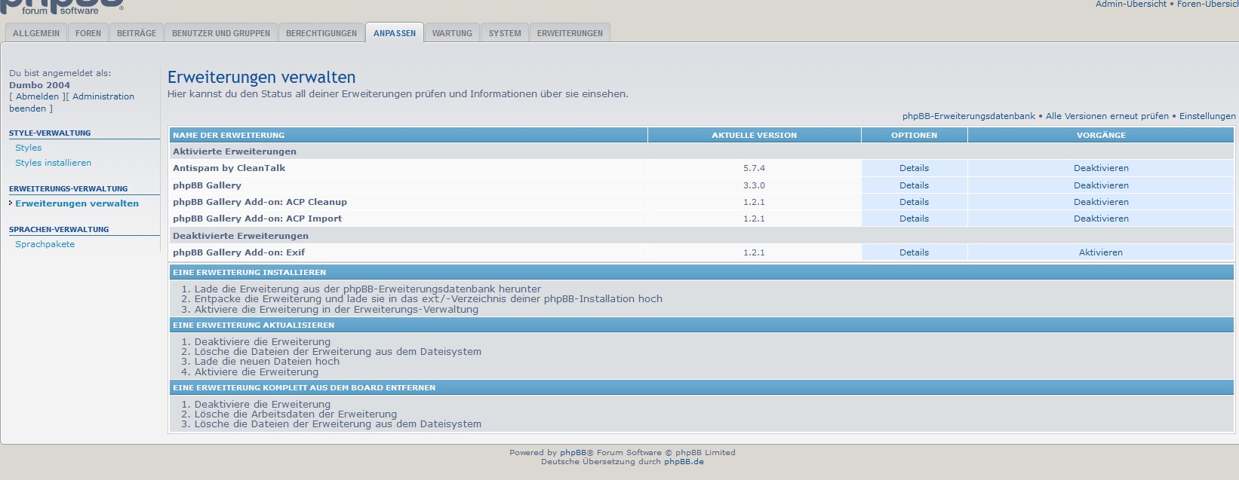
Task: Click the Admin-Übersicht link
Action: [x=1130, y=5]
